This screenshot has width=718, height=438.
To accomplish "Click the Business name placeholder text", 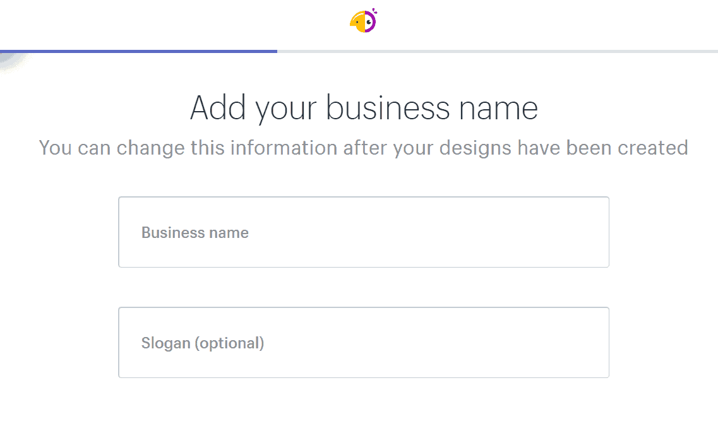I will coord(194,232).
